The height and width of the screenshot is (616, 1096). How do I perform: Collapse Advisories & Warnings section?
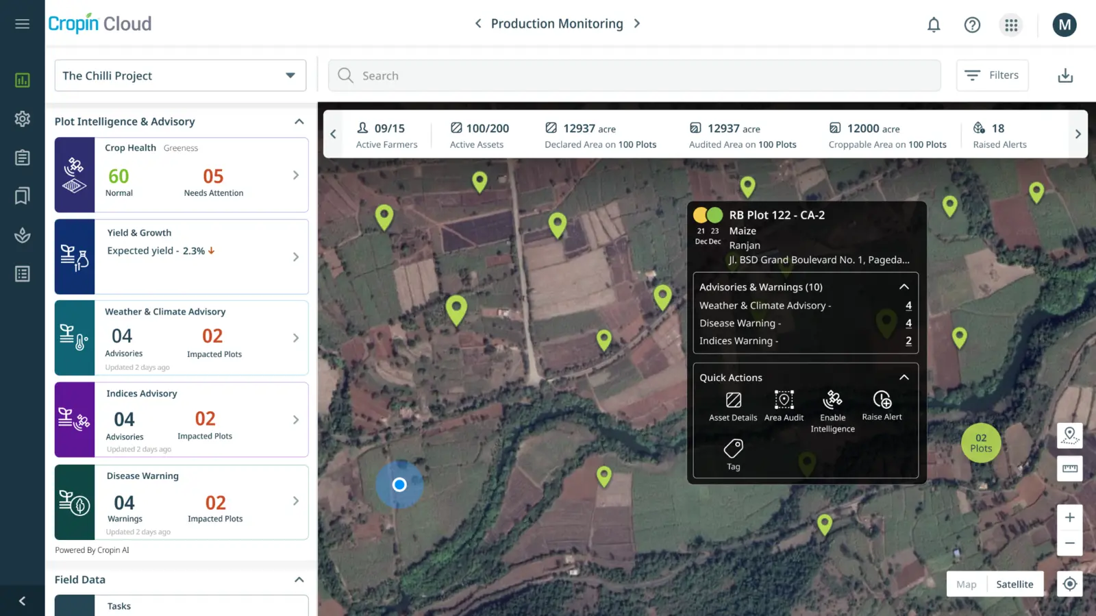(904, 287)
